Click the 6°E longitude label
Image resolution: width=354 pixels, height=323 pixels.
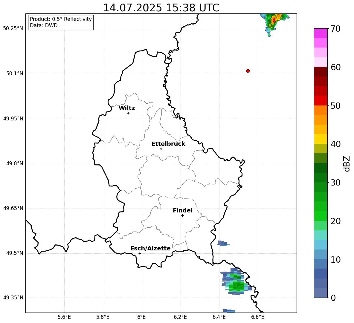(141, 317)
